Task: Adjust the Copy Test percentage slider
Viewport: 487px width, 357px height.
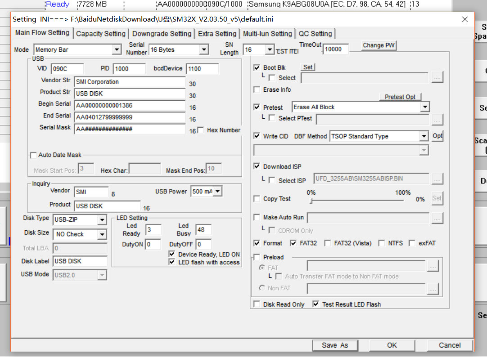Action: pyautogui.click(x=311, y=201)
